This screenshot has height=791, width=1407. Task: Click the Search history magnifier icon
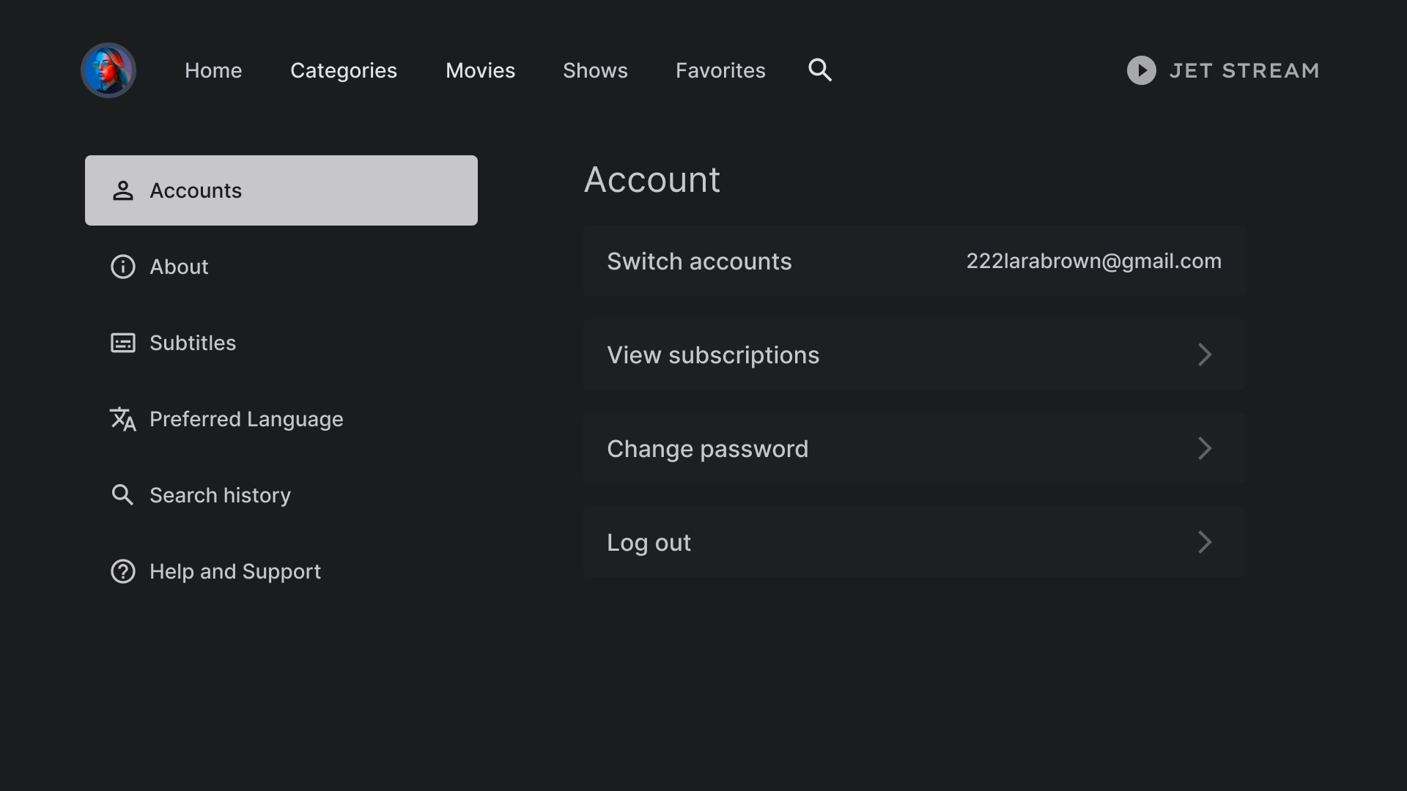click(122, 494)
